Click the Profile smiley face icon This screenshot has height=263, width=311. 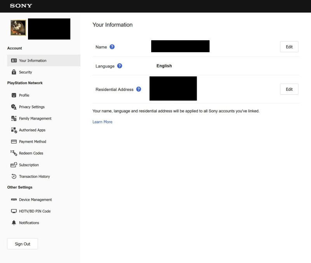pyautogui.click(x=14, y=95)
